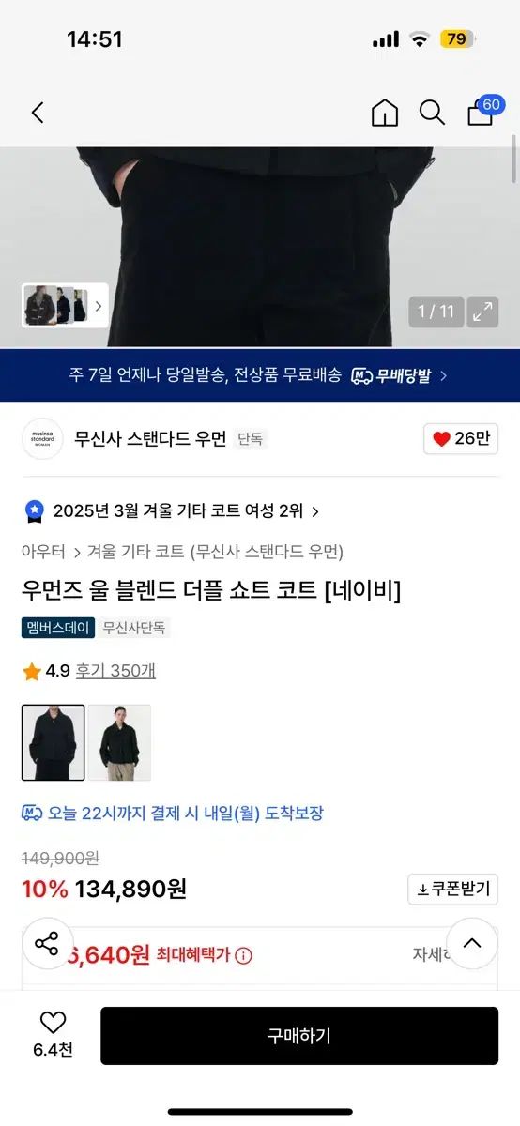Select the navy coat color thumbnail
The height and width of the screenshot is (1126, 520).
point(54,743)
